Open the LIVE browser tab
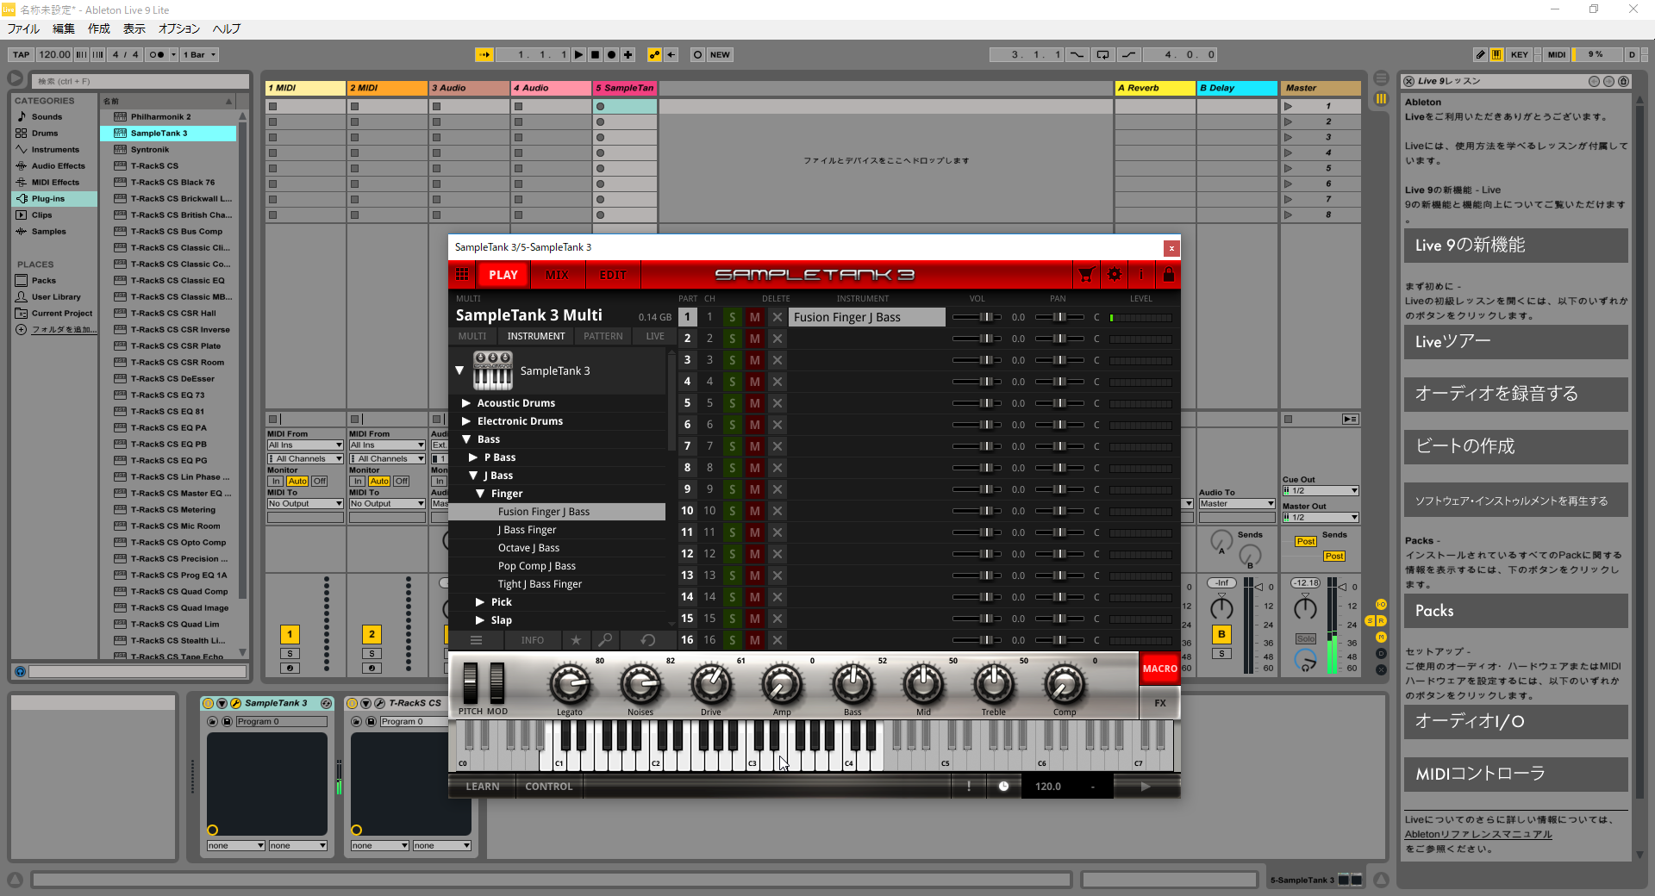 [655, 336]
